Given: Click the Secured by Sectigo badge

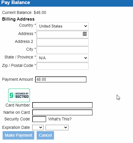Looking at the screenshot, I should pos(19,95).
